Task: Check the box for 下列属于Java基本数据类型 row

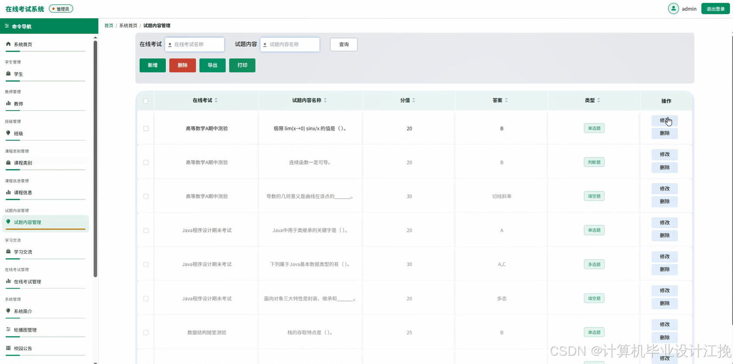Action: pos(146,265)
